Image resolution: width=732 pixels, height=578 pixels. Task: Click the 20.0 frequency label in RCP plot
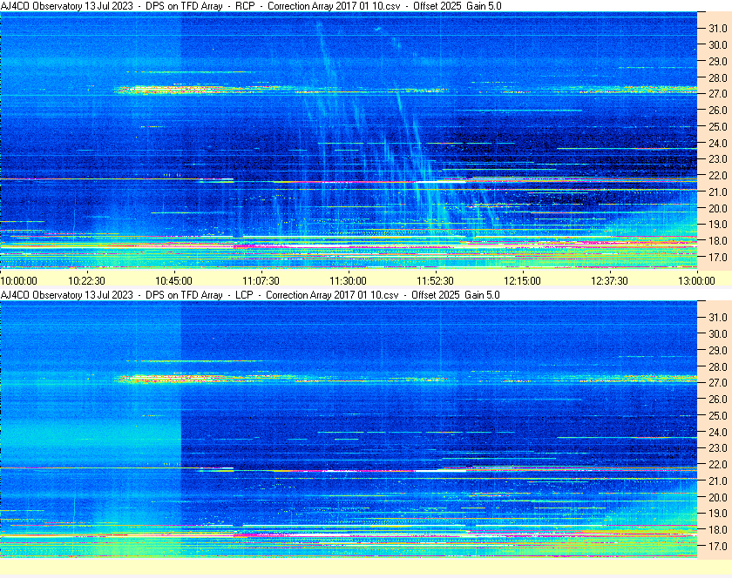pos(718,209)
